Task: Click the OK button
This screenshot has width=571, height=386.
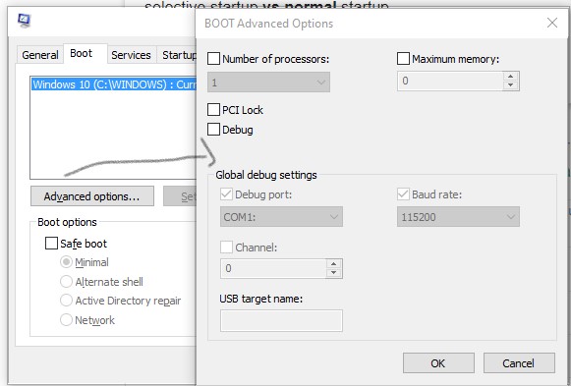Action: click(x=438, y=363)
